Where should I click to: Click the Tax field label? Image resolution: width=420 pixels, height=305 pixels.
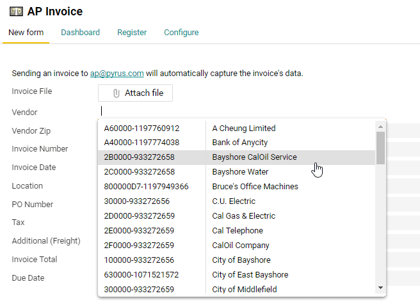(x=18, y=223)
